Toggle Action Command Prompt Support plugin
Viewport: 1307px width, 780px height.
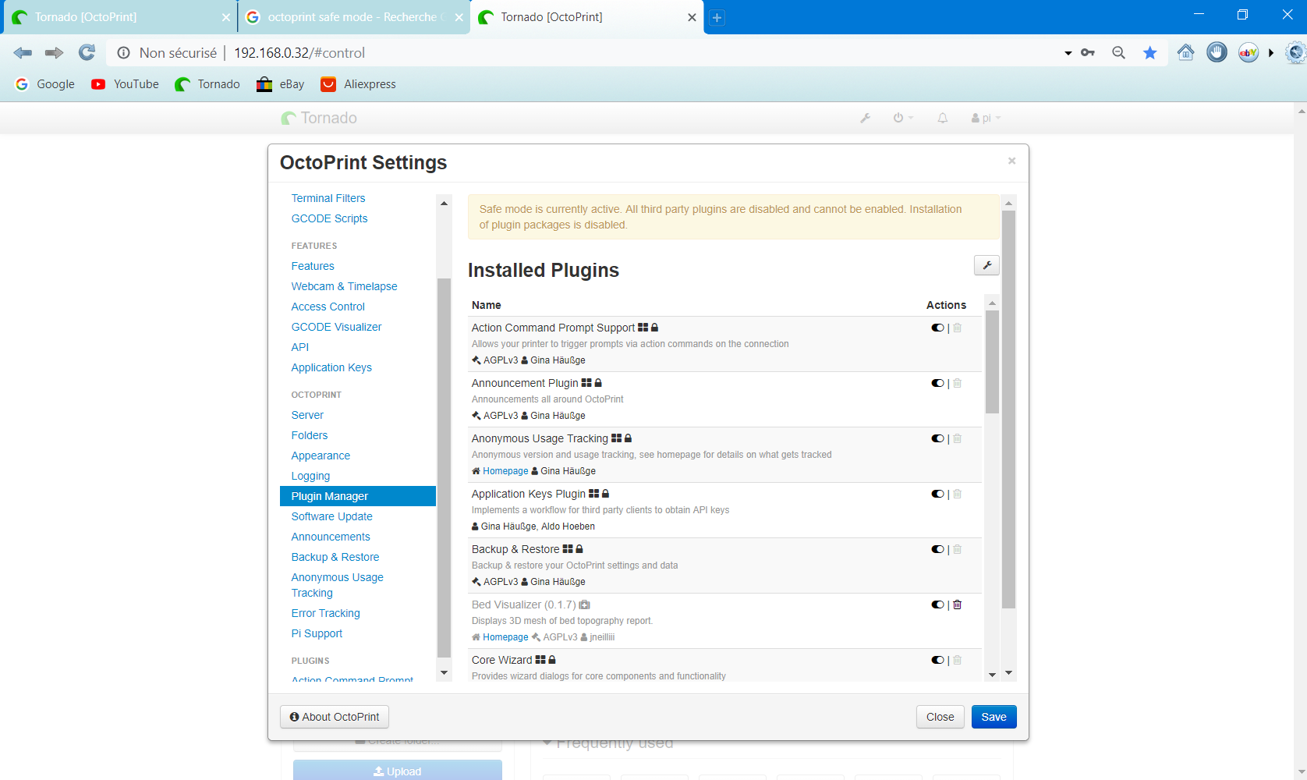[x=937, y=328]
